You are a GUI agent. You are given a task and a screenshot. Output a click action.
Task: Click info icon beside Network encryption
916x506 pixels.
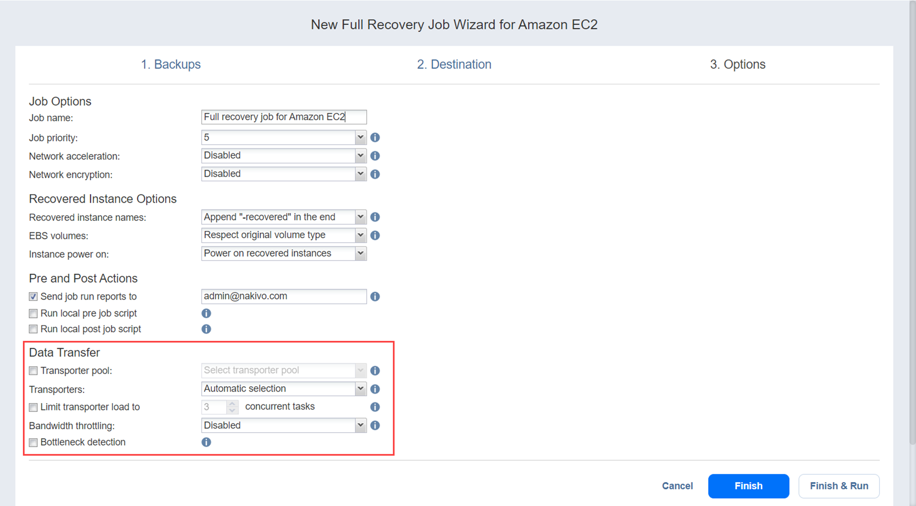tap(375, 174)
